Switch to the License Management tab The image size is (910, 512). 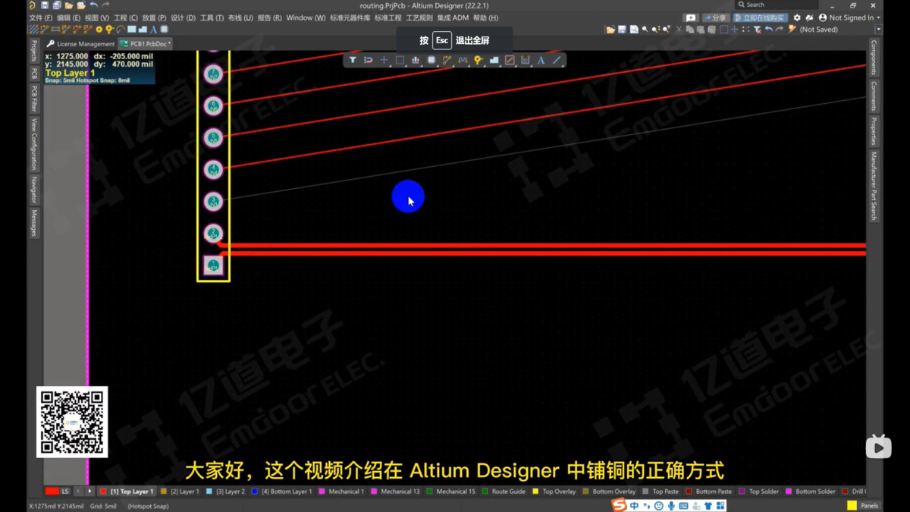tap(81, 44)
